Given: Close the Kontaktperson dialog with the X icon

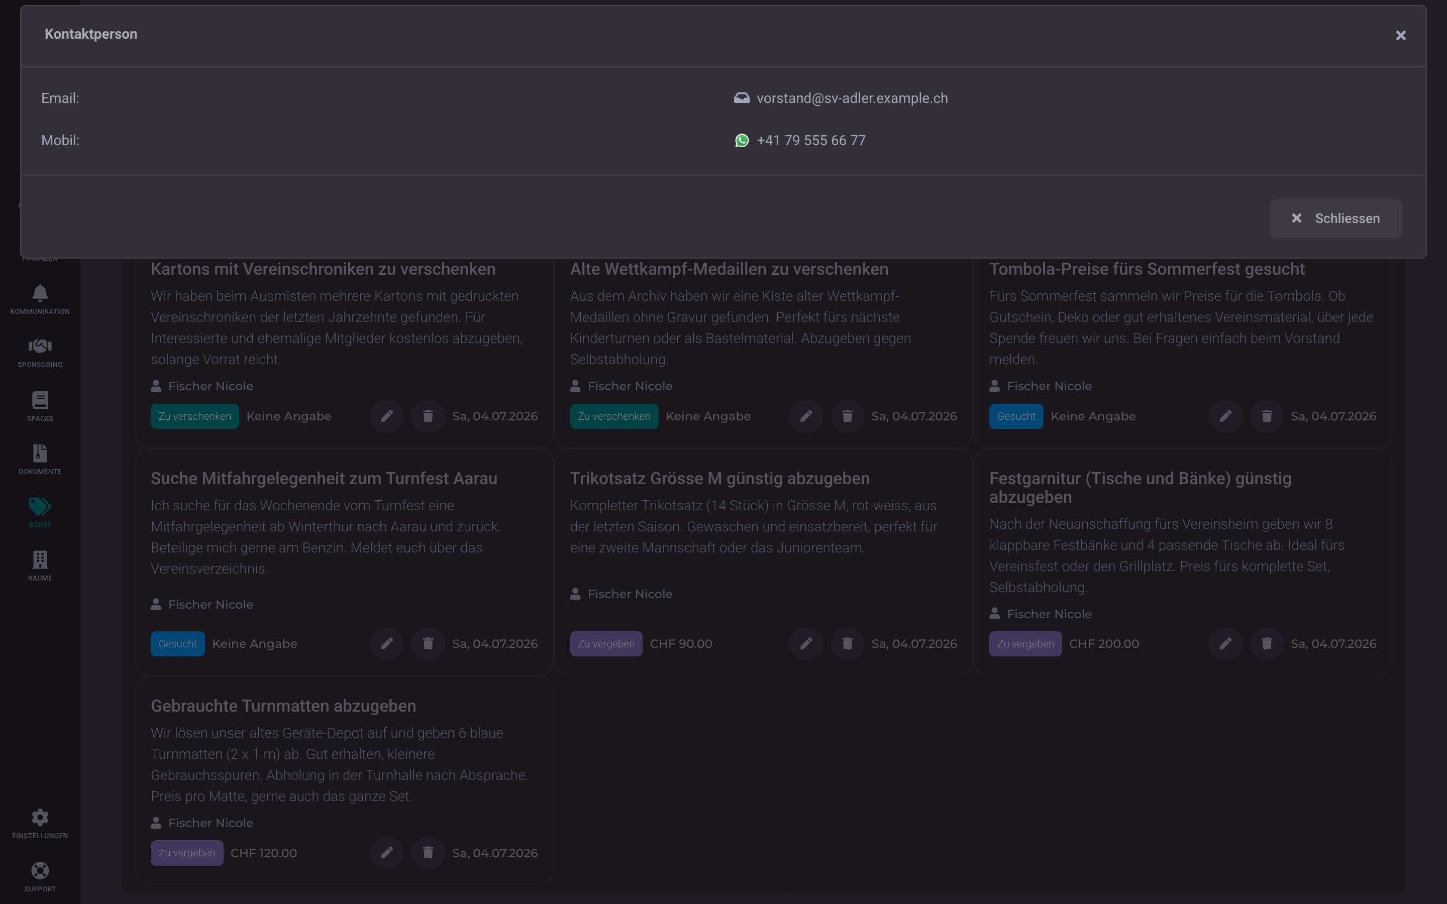Looking at the screenshot, I should [1400, 35].
